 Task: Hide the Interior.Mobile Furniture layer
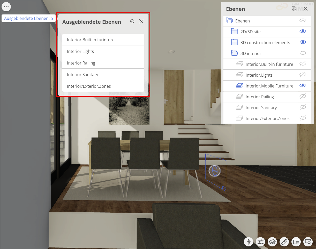[x=303, y=86]
